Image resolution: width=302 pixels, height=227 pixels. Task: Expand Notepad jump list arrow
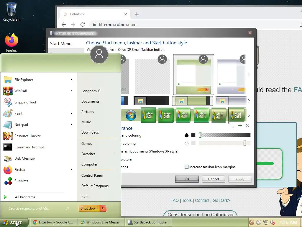coord(71,125)
